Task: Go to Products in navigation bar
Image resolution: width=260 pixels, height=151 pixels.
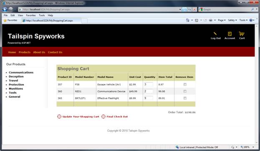Action: pos(25,52)
